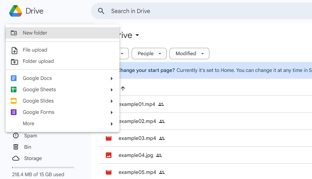
Task: Open Spam in the sidebar
Action: coord(31,136)
